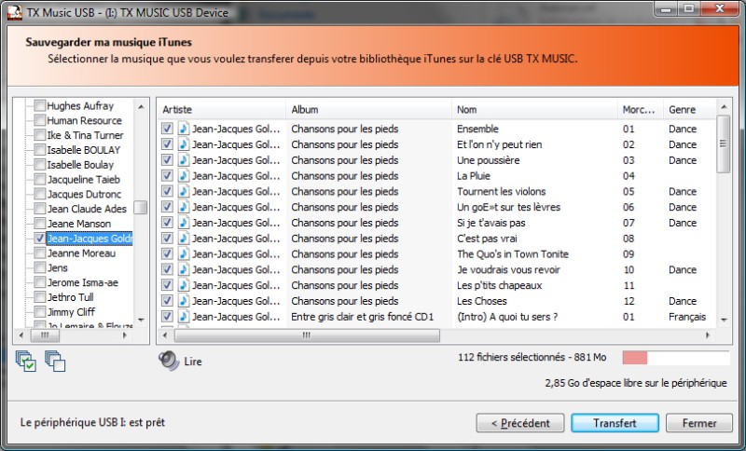Click the Lire speaker icon
This screenshot has height=451, width=746.
click(x=169, y=361)
